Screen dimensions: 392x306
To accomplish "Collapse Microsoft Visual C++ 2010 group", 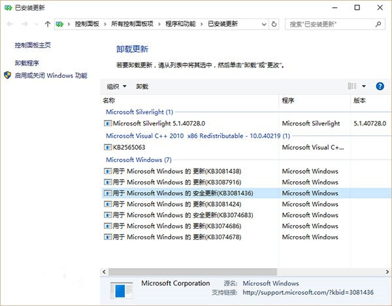I will point(198,136).
